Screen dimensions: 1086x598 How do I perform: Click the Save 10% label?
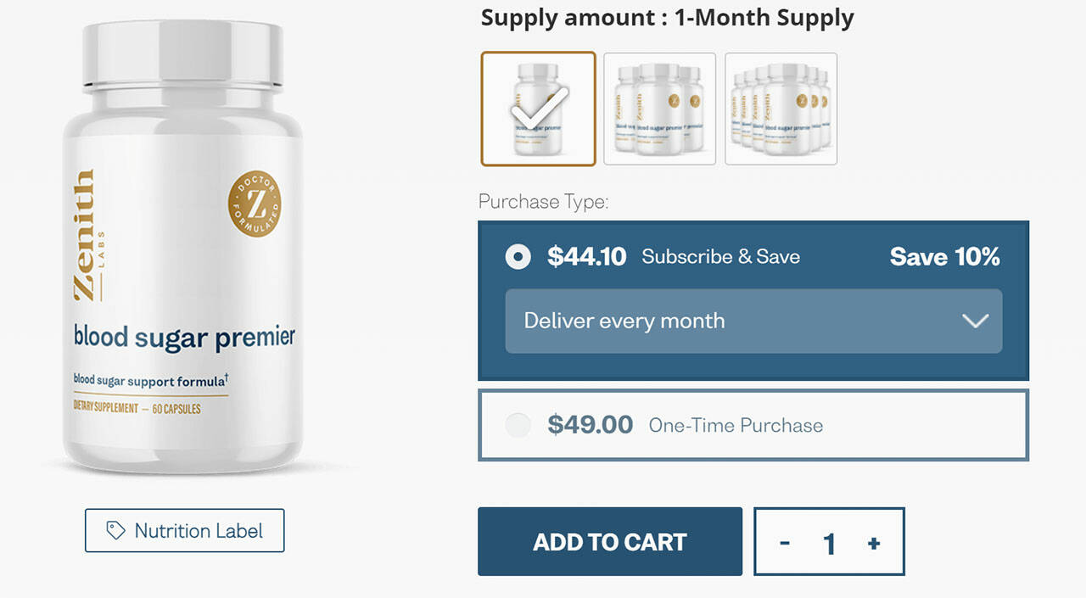945,256
